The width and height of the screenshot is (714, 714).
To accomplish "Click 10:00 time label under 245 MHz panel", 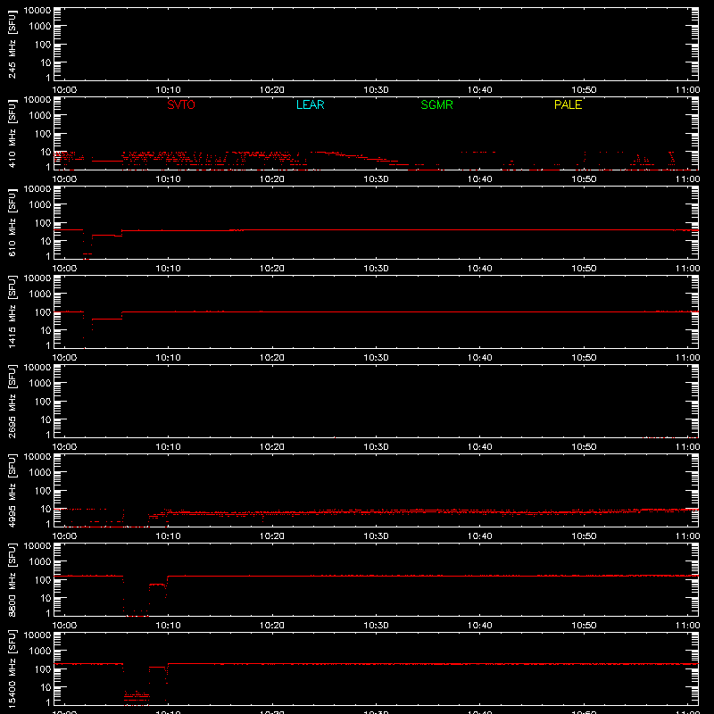I will (x=64, y=90).
